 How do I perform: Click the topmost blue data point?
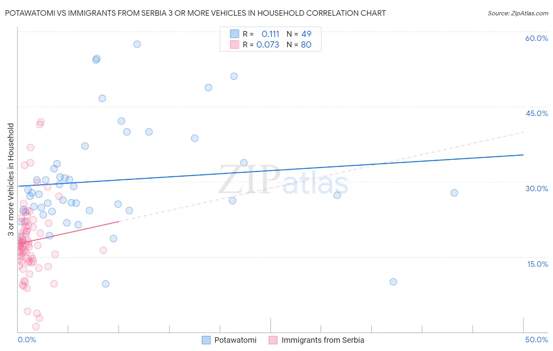point(137,44)
